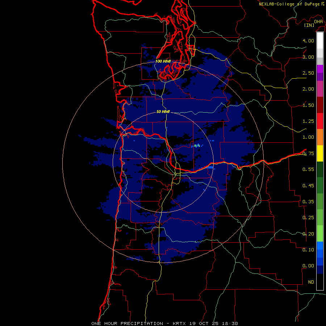Click the 0.55 legend value
The image size is (326, 326).
(308, 170)
